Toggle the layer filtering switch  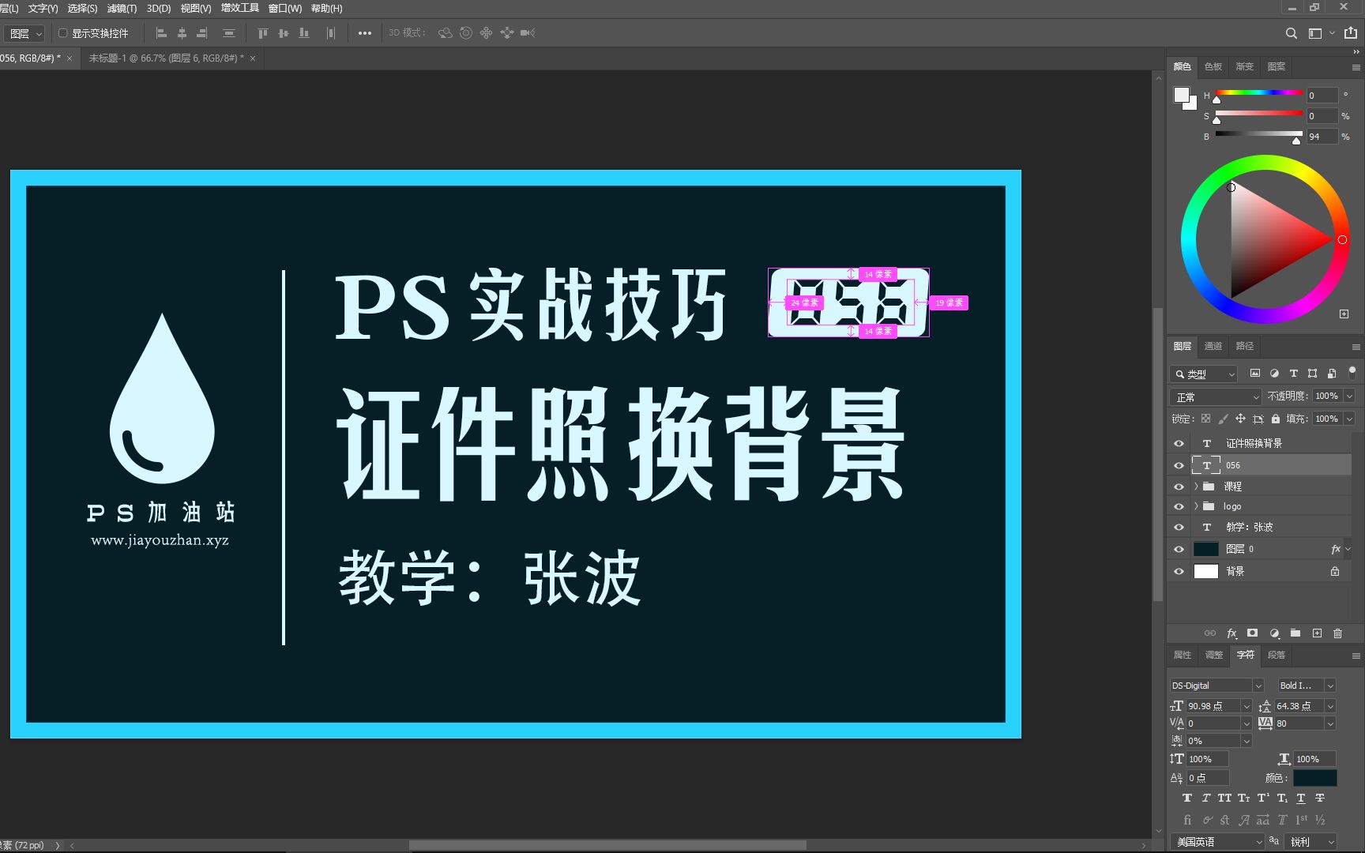[1352, 372]
